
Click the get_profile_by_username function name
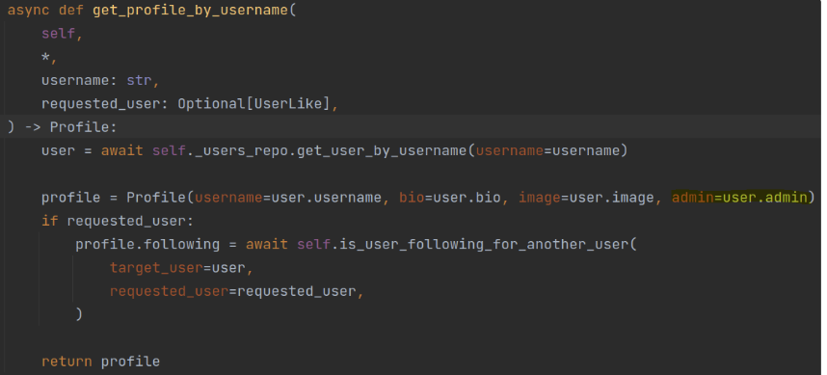(x=191, y=11)
